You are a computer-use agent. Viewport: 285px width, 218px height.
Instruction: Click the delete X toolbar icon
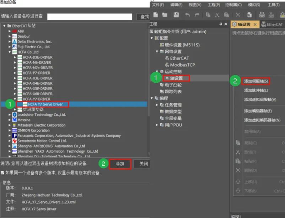pyautogui.click(x=238, y=15)
